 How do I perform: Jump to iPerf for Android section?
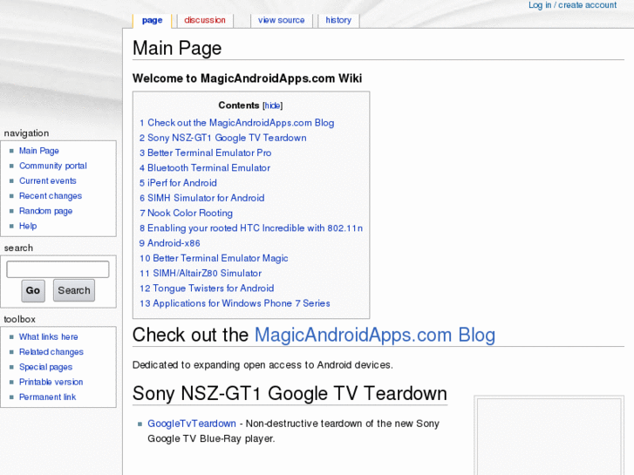pos(178,183)
